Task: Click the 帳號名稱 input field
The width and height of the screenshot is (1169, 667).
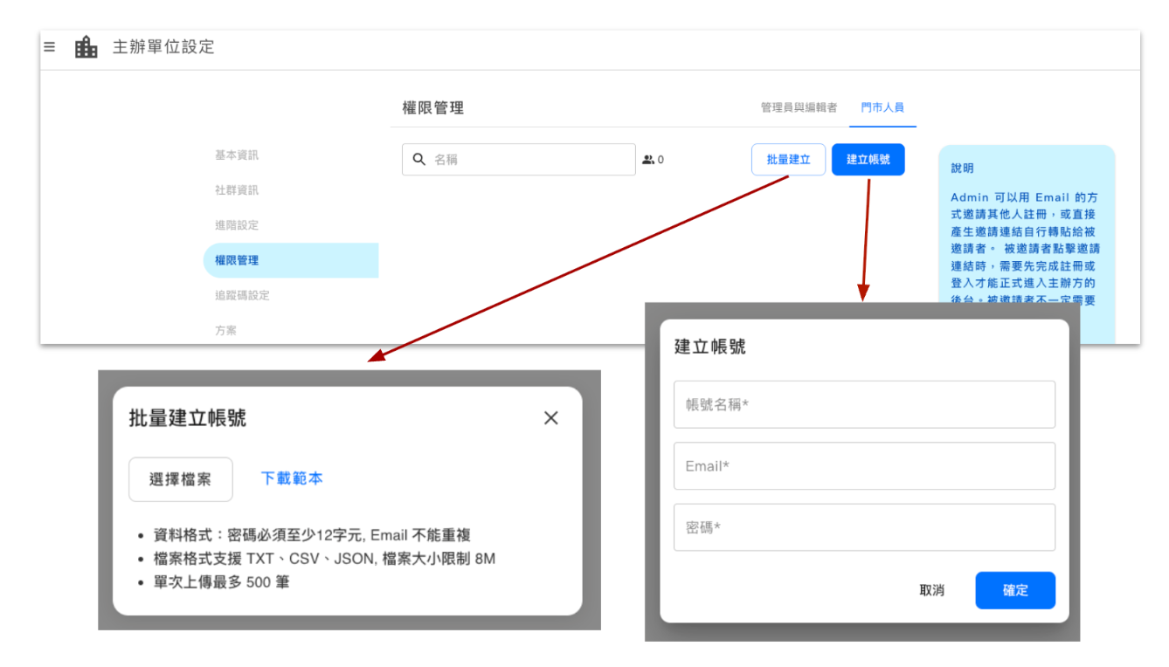Action: pos(864,404)
